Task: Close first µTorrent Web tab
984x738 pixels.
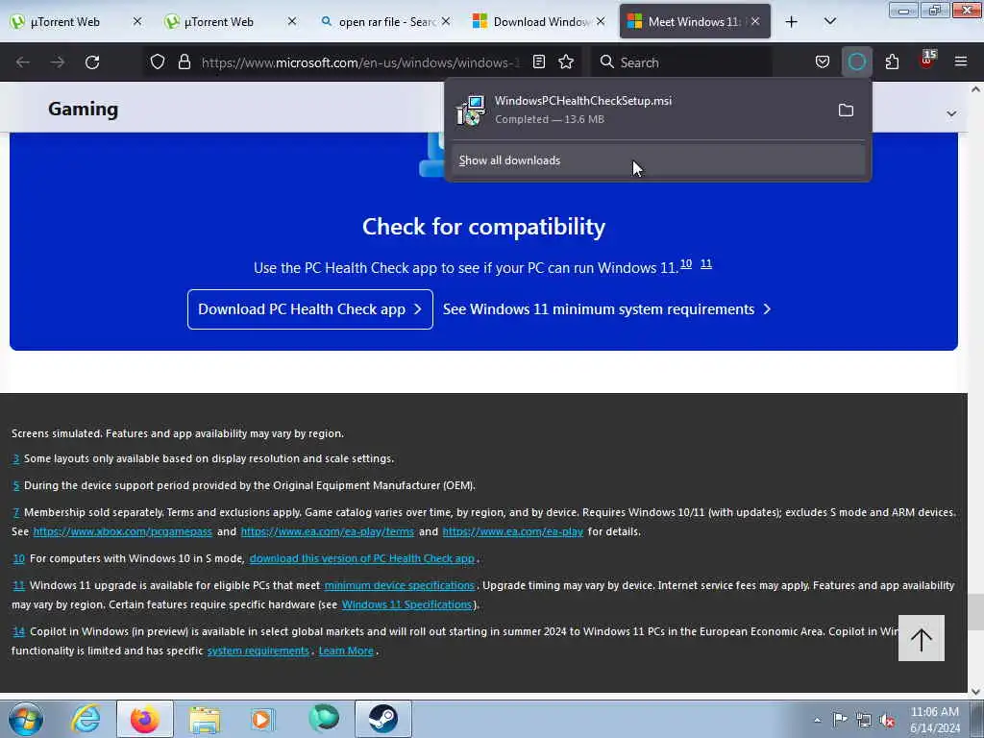Action: click(137, 22)
